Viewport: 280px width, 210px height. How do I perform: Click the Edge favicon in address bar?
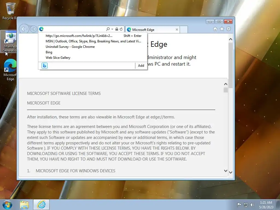42,29
